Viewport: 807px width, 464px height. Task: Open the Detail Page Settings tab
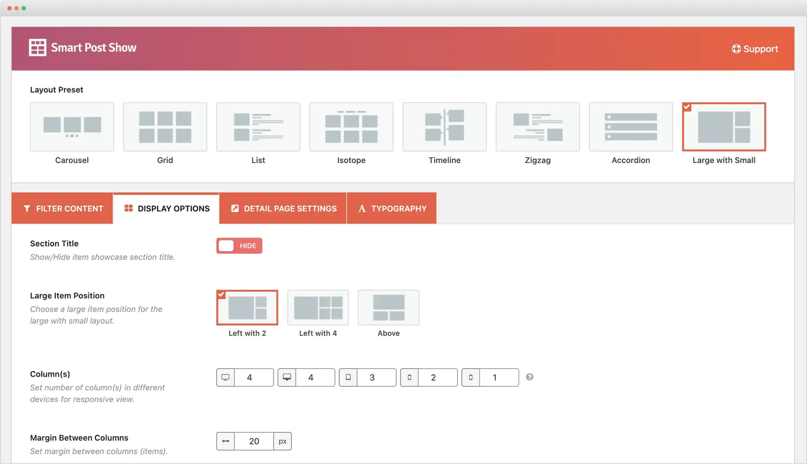pyautogui.click(x=283, y=208)
